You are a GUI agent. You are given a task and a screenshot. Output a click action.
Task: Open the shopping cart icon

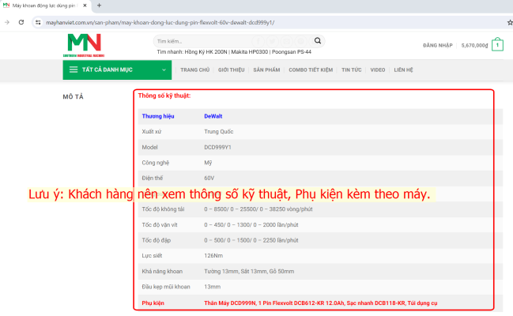point(497,45)
